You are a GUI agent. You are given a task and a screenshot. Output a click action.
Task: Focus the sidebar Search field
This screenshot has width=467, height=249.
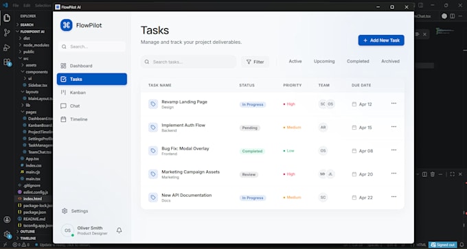[92, 47]
